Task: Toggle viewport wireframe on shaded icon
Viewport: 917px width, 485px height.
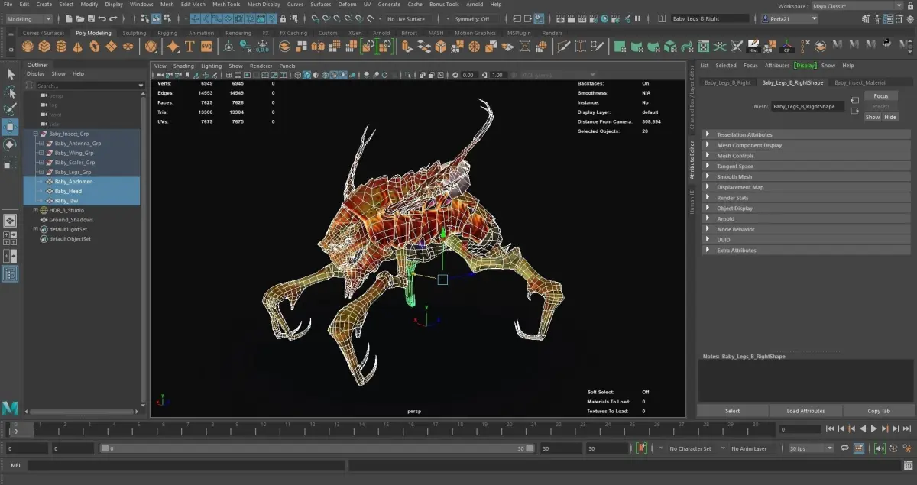Action: (324, 75)
